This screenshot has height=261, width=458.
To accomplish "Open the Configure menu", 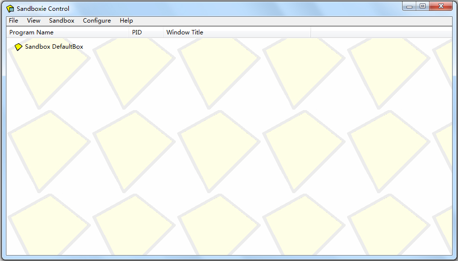I will [x=97, y=21].
